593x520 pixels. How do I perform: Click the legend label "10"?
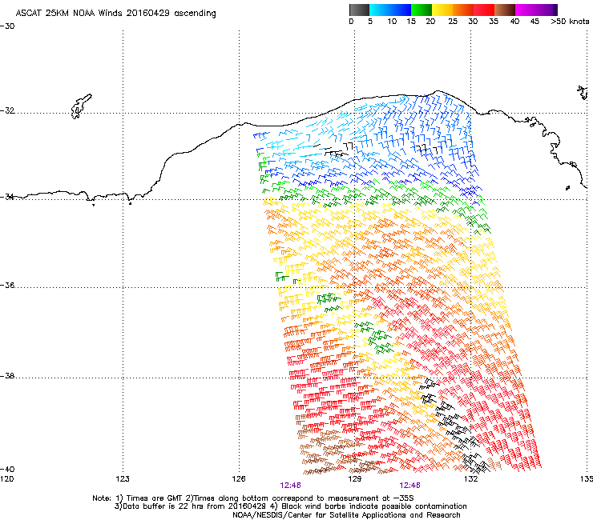pyautogui.click(x=392, y=22)
